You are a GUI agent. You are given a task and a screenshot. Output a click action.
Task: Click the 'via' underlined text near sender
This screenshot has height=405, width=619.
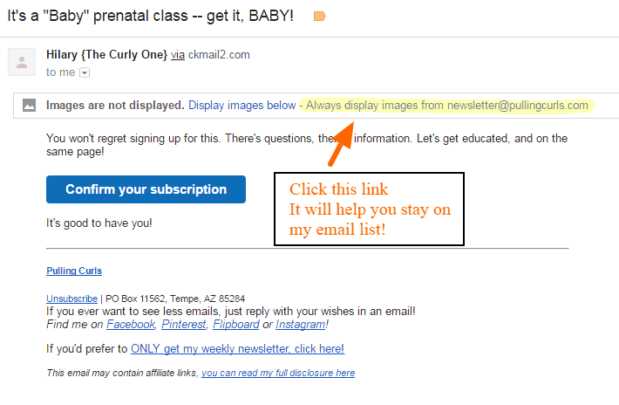(178, 55)
